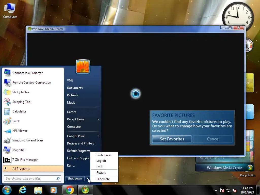The image size is (260, 195).
Task: Open Computer in Start menu right pane
Action: click(x=74, y=127)
